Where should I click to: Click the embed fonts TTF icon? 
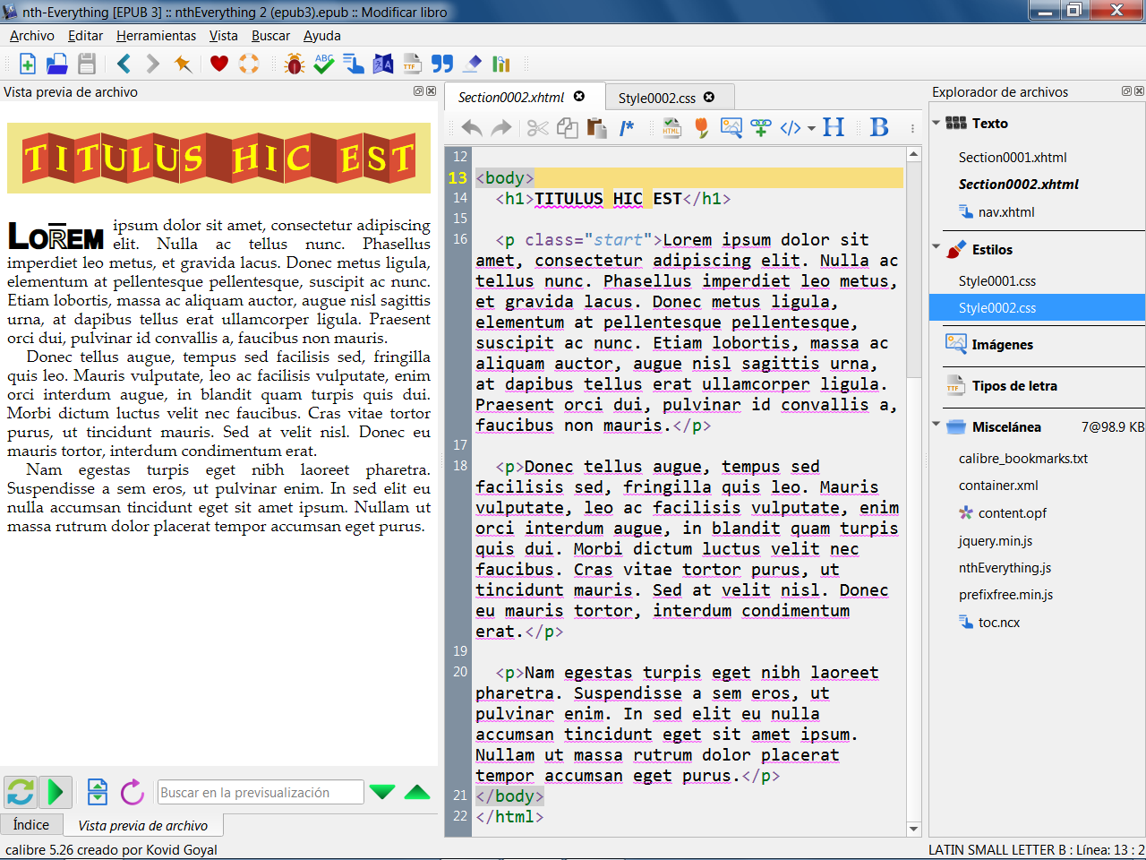[412, 64]
